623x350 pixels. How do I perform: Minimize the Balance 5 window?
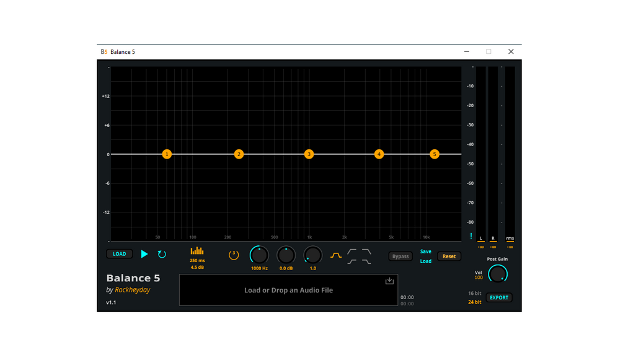point(467,51)
